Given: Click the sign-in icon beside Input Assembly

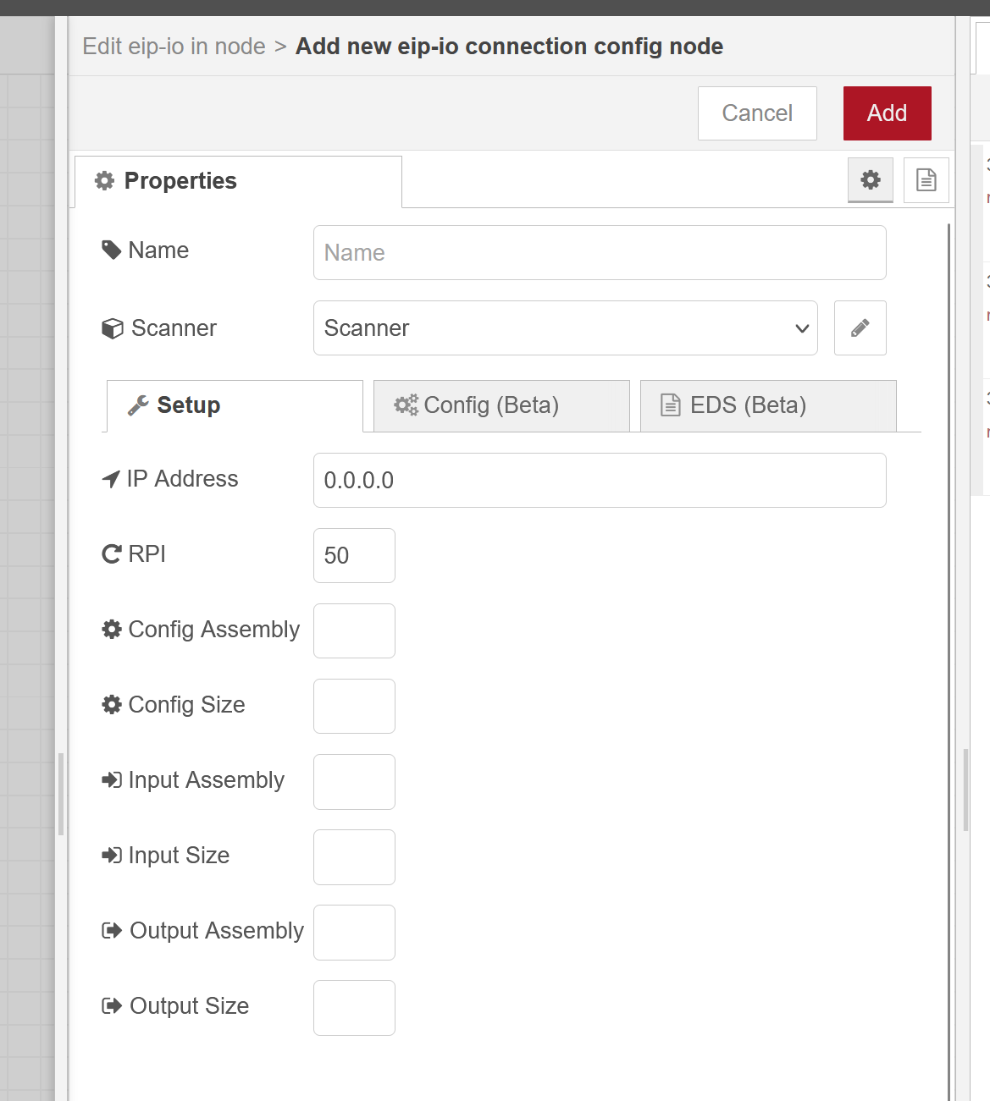Looking at the screenshot, I should pyautogui.click(x=112, y=779).
